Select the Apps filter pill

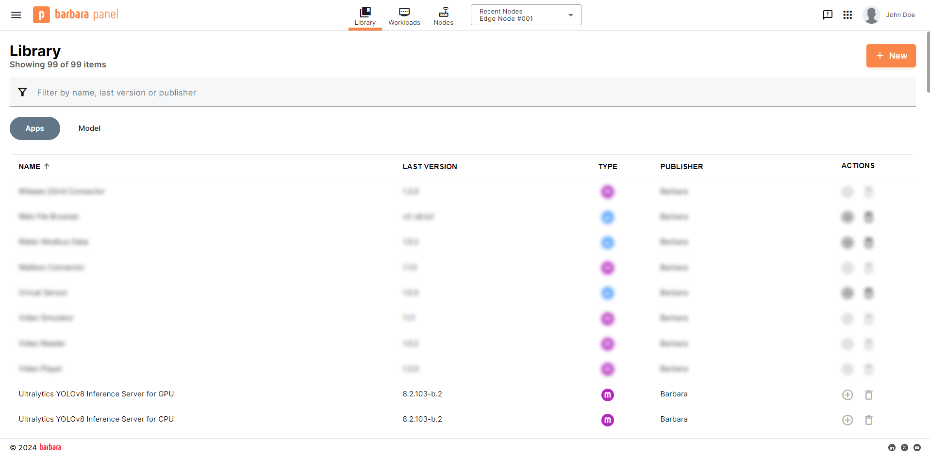coord(35,128)
